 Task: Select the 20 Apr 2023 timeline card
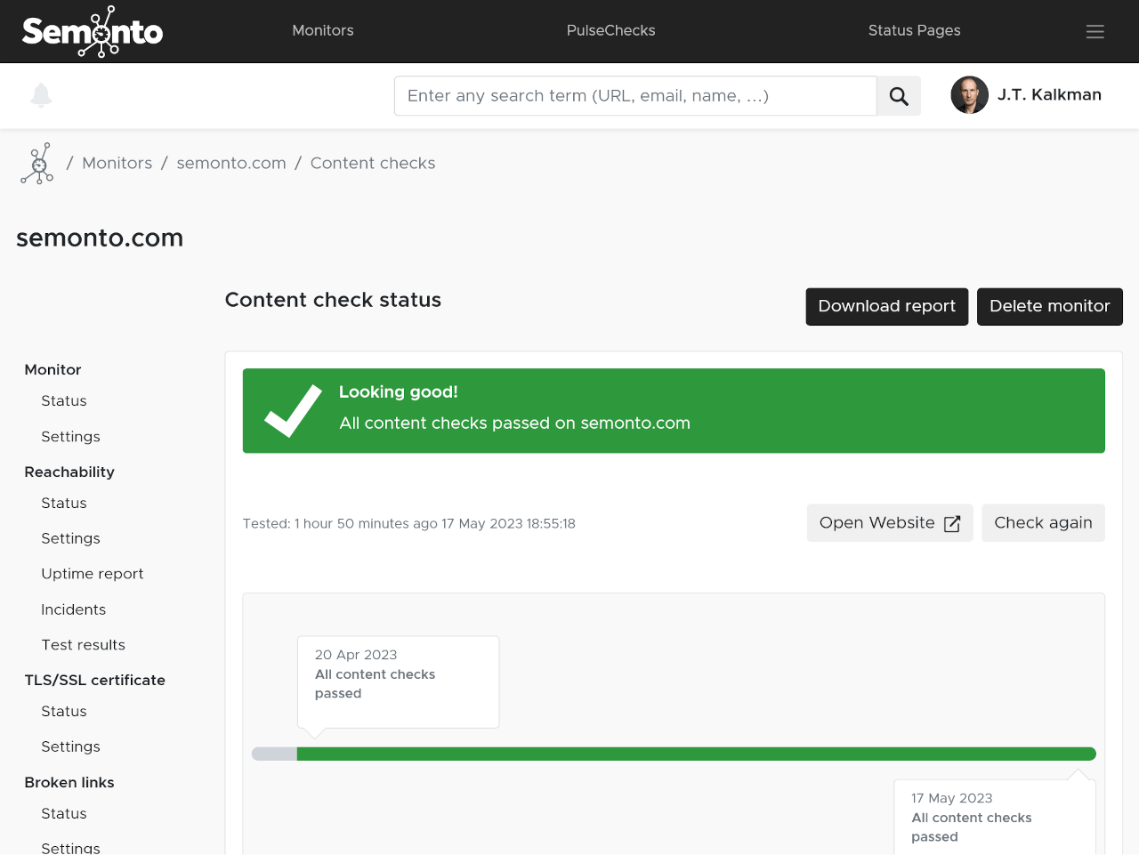[398, 682]
